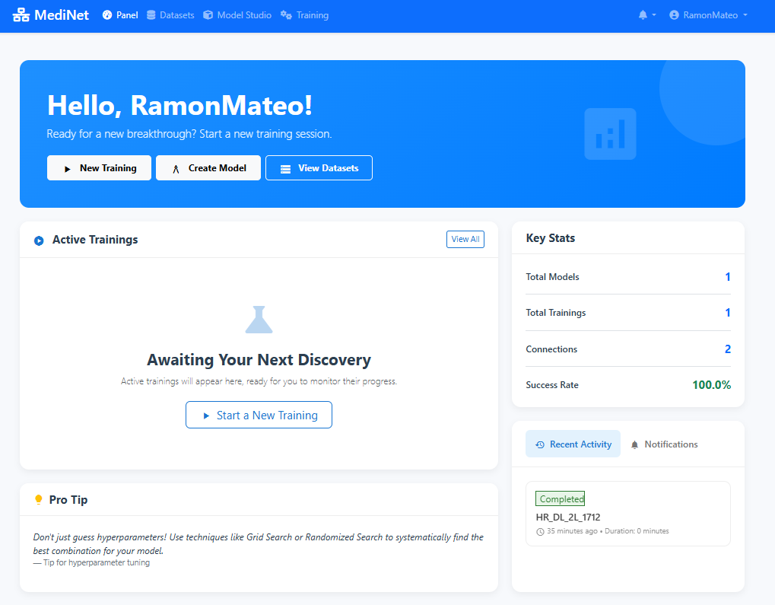Click View All in Active Trainings

click(465, 239)
